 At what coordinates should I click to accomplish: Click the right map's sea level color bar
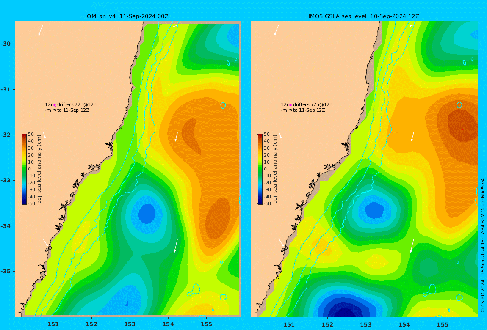(260, 169)
